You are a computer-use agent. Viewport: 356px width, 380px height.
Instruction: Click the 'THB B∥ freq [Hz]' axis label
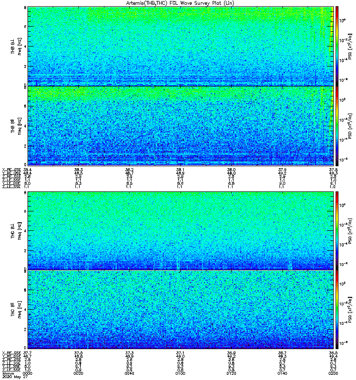pos(16,126)
